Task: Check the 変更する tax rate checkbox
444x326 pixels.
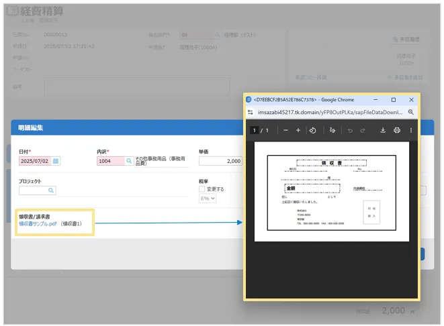Action: pos(202,189)
